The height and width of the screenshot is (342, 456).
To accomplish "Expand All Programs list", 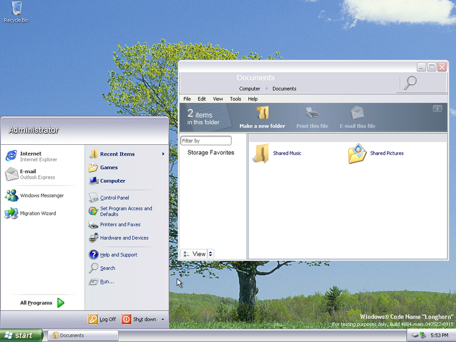I will click(42, 303).
